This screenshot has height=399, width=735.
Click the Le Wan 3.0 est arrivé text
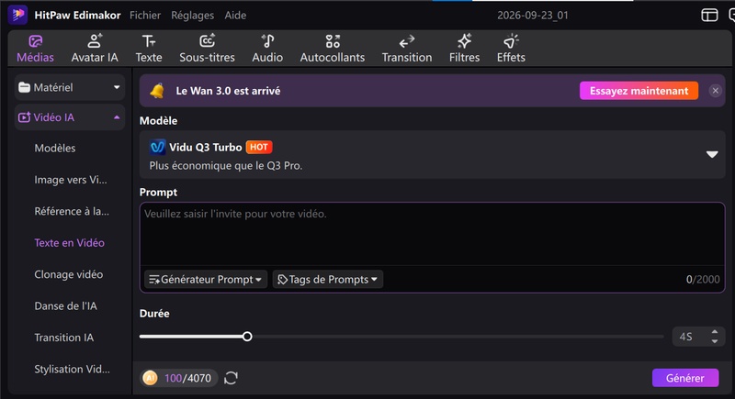pos(228,91)
